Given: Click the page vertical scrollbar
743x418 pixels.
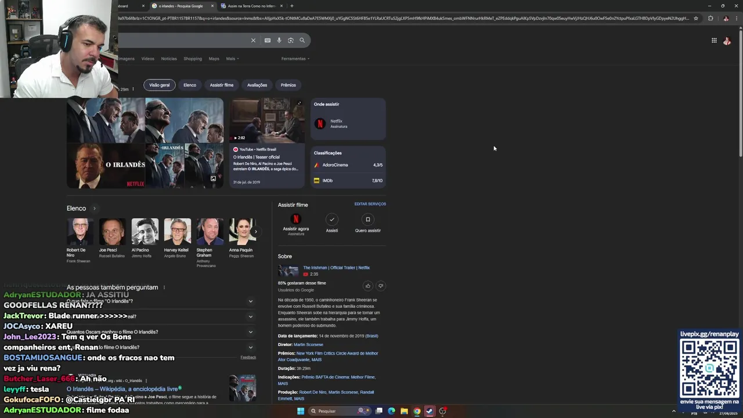Looking at the screenshot, I should pos(741,93).
